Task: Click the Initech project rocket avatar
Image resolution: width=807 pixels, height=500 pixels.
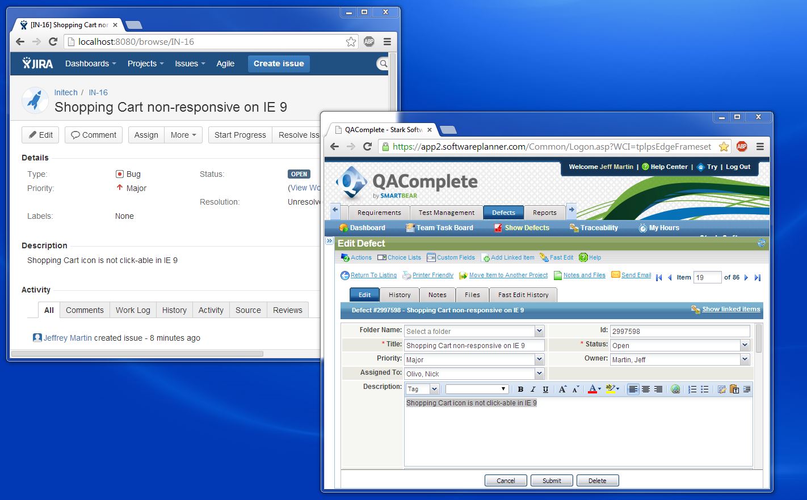Action: tap(35, 100)
